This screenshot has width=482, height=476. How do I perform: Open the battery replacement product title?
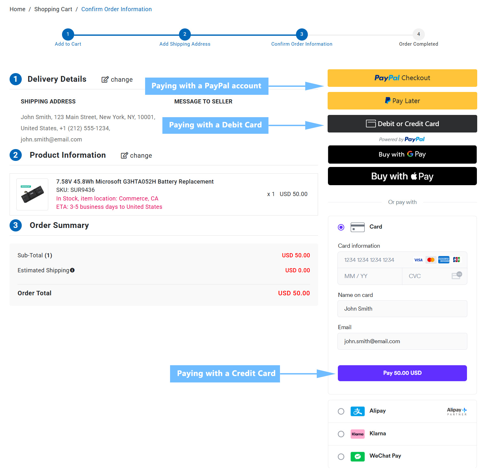(x=135, y=182)
